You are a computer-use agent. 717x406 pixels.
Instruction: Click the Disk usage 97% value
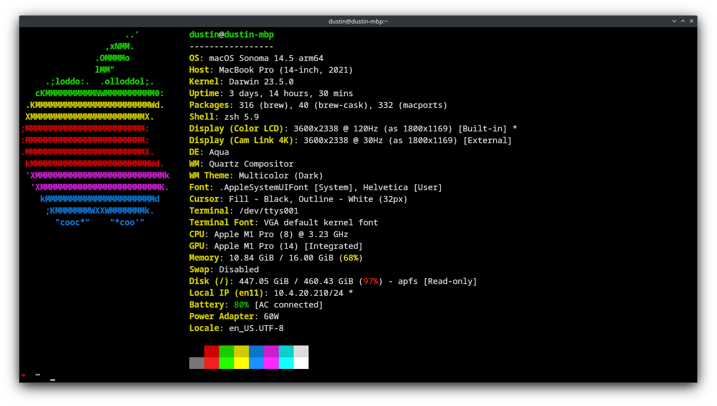(370, 281)
